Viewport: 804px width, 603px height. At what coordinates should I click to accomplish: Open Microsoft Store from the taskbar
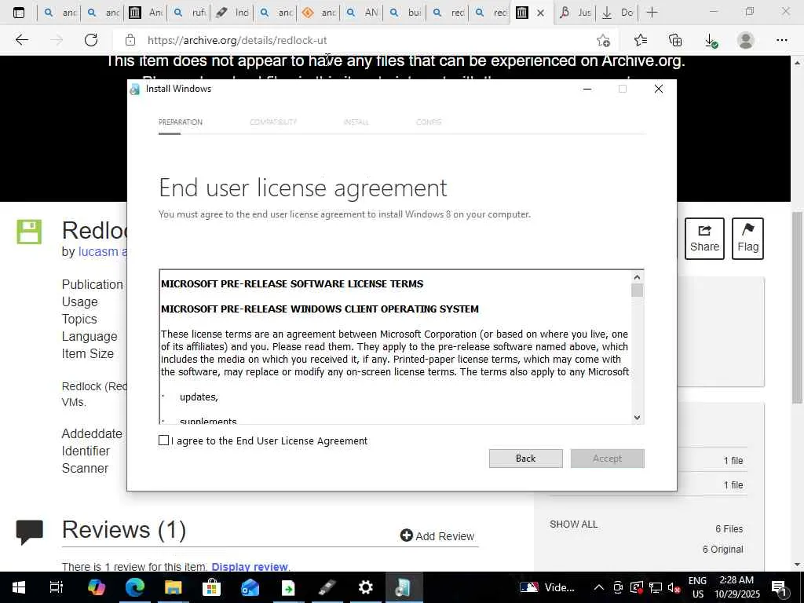tap(211, 587)
